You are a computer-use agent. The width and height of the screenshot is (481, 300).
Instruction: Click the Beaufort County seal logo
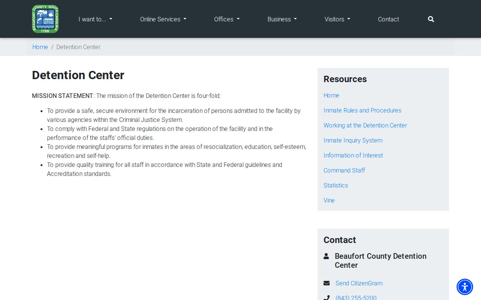click(45, 19)
